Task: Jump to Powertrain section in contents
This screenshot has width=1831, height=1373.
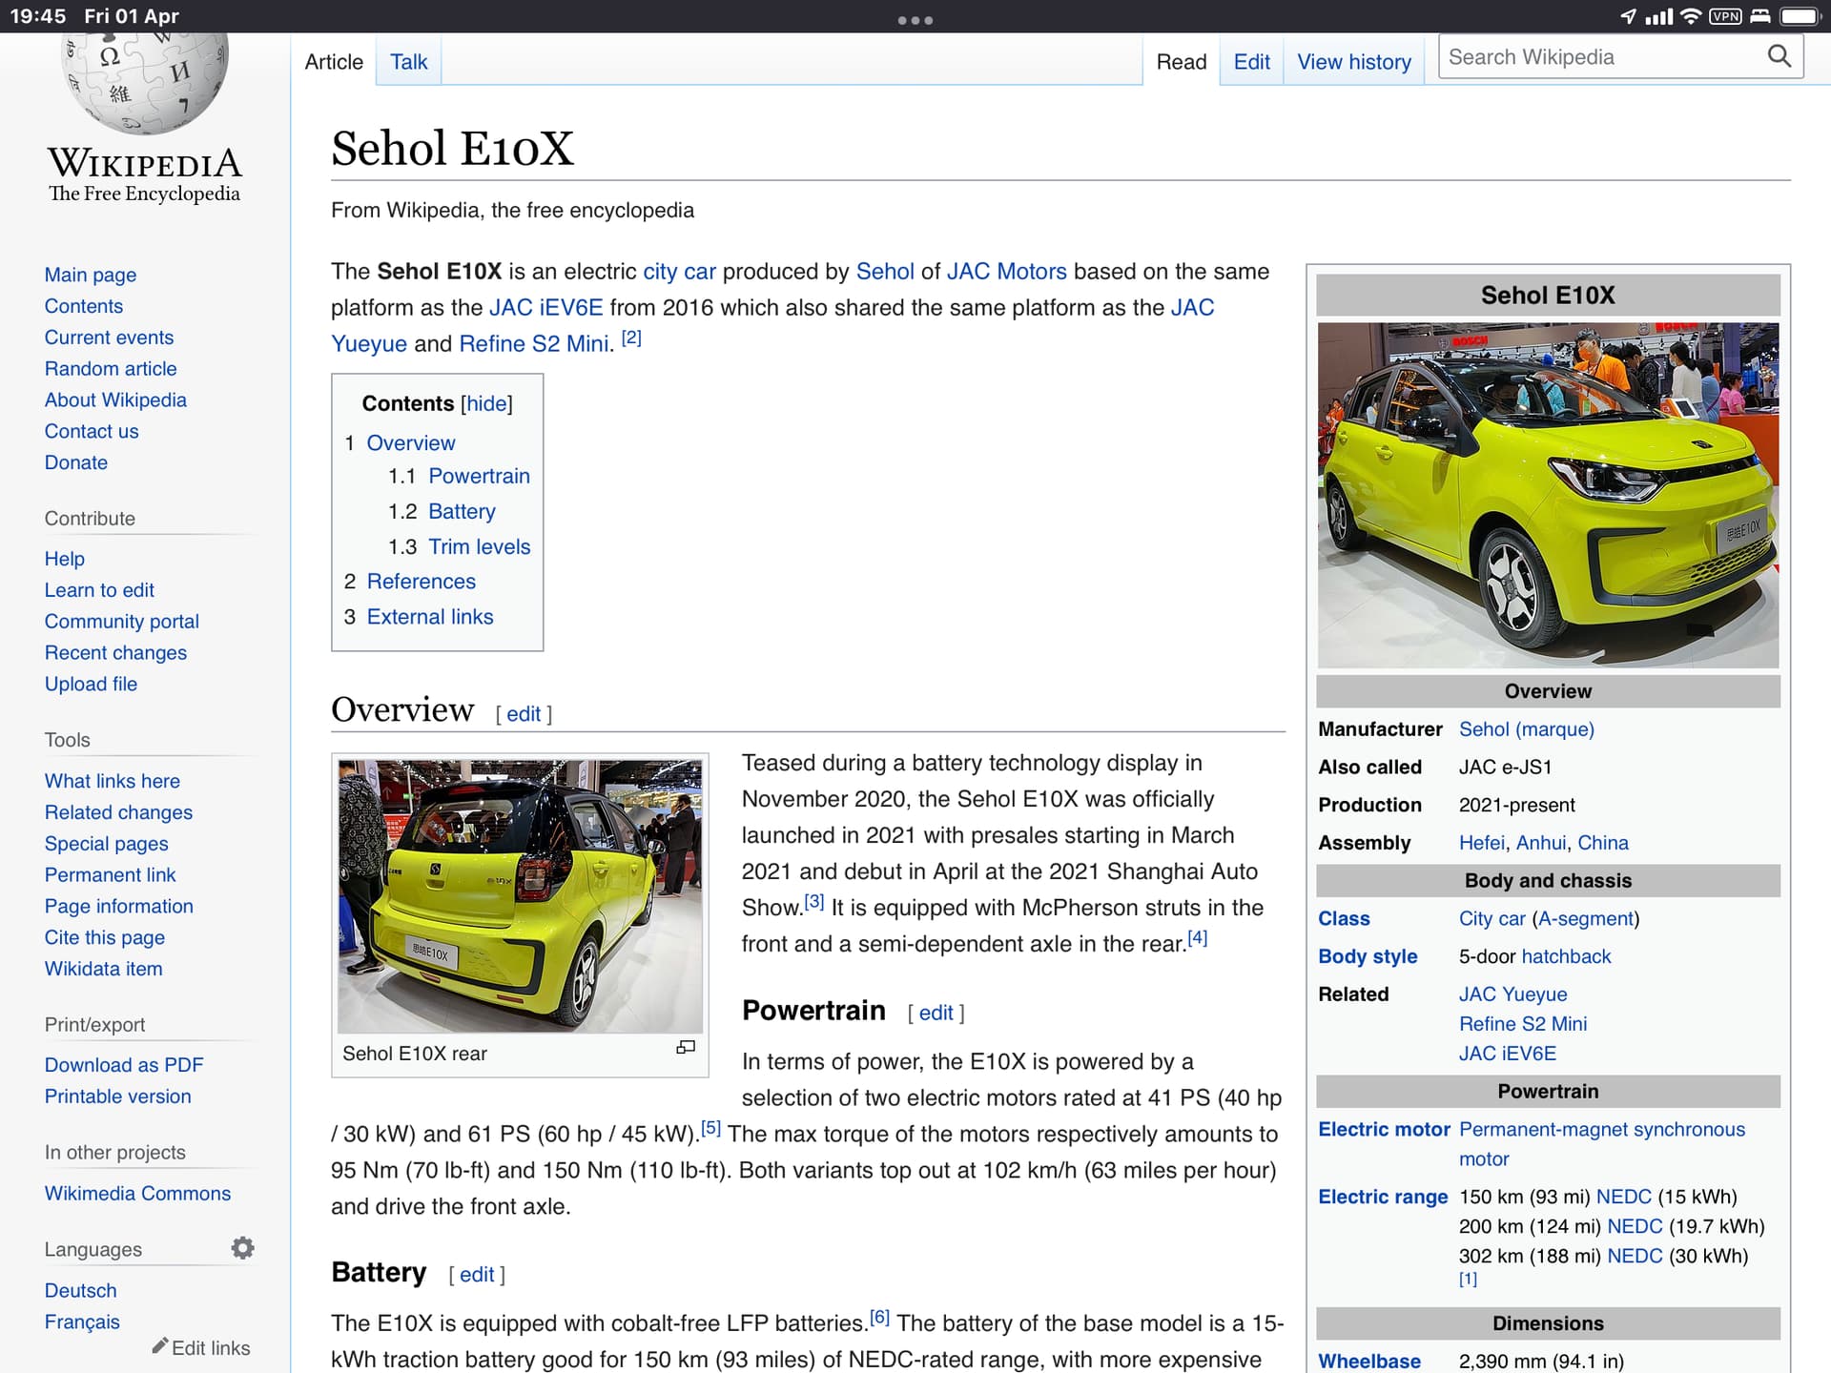Action: point(479,476)
